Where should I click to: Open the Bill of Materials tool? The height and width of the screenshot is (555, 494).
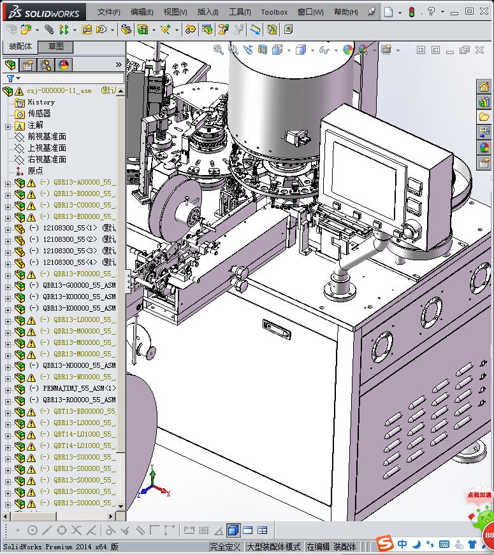pos(208,29)
